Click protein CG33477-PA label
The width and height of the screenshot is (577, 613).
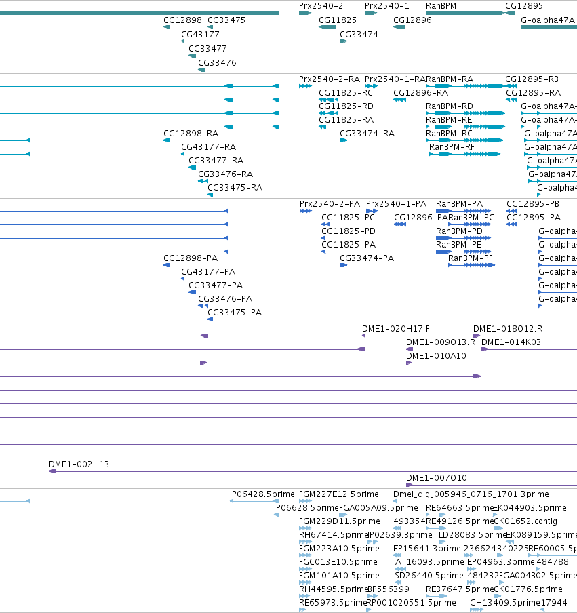click(216, 285)
